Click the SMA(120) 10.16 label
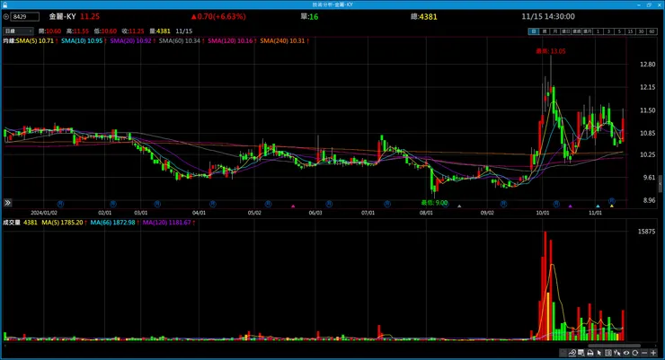The image size is (665, 360). point(230,40)
